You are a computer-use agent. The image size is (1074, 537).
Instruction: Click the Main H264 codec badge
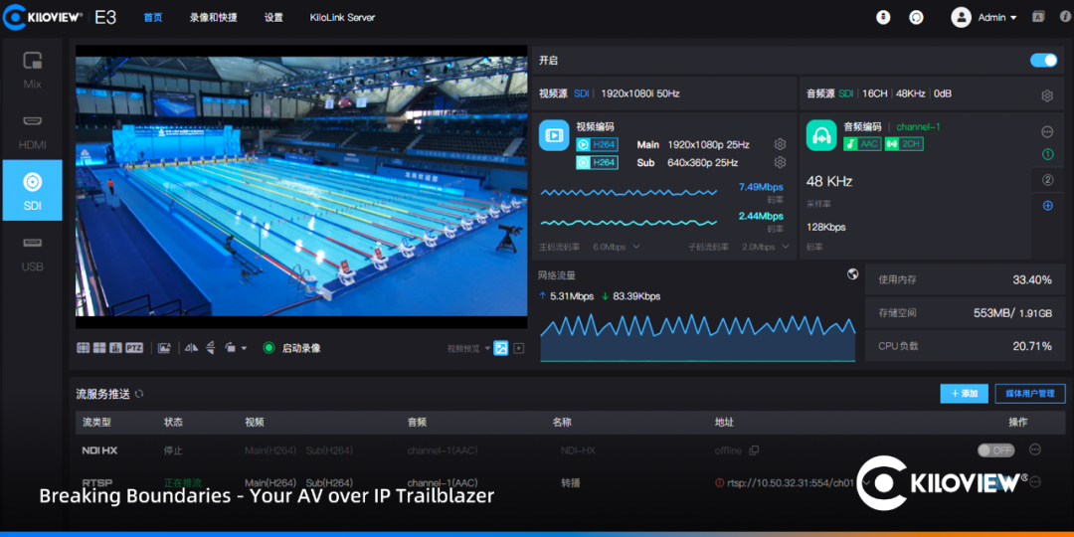pos(598,144)
